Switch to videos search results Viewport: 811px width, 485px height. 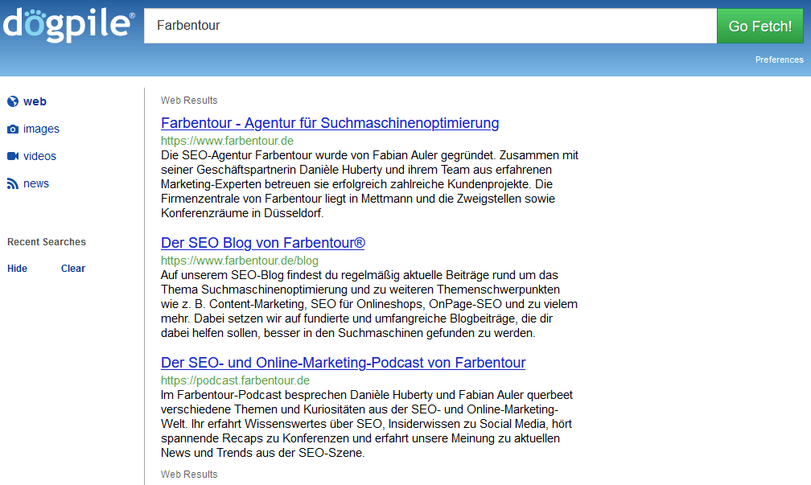(x=40, y=156)
